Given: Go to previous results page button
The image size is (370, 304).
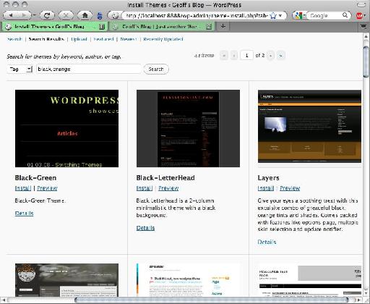Looking at the screenshot, I should click(x=234, y=56).
